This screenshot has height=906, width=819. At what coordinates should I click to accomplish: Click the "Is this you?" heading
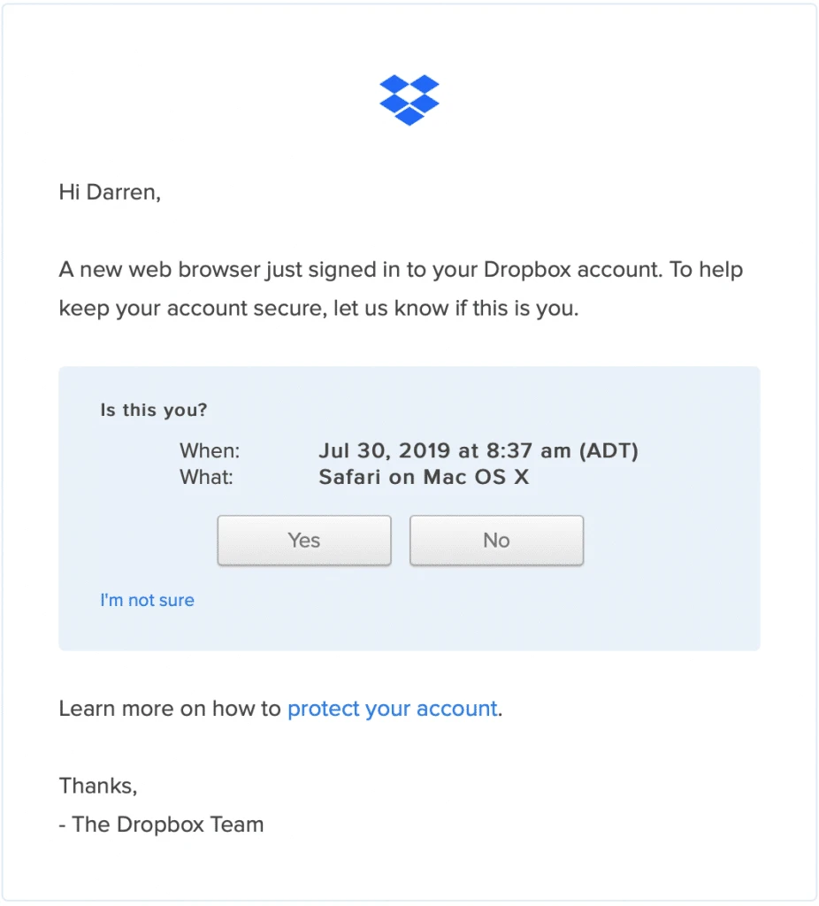coord(154,411)
